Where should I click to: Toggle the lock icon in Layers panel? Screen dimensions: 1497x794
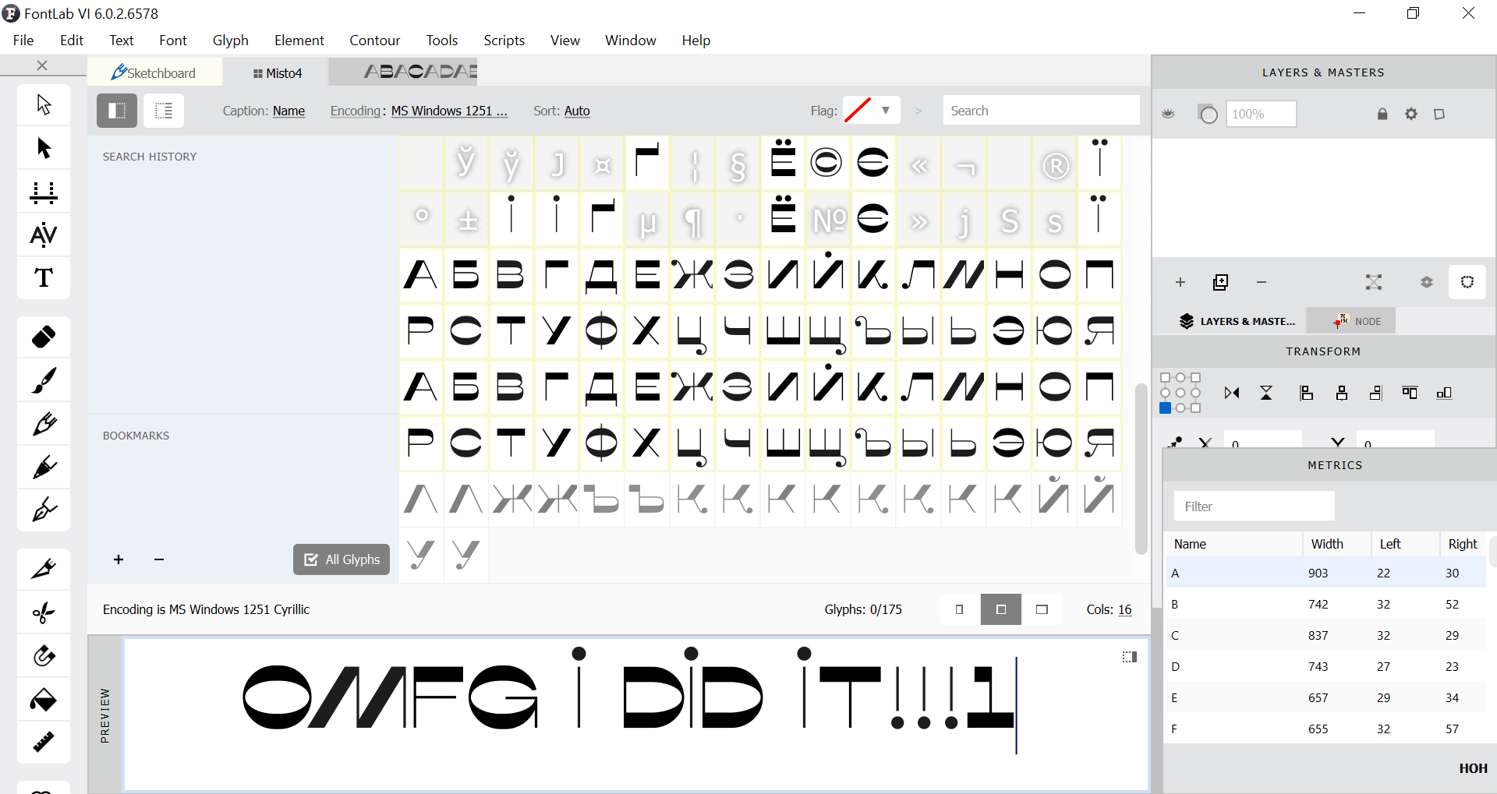coord(1382,114)
